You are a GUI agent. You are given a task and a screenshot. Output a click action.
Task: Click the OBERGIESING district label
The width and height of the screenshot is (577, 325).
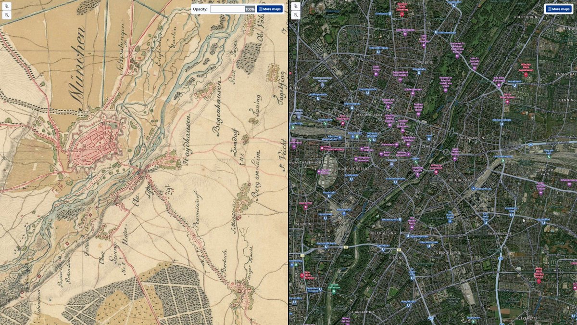pyautogui.click(x=448, y=252)
